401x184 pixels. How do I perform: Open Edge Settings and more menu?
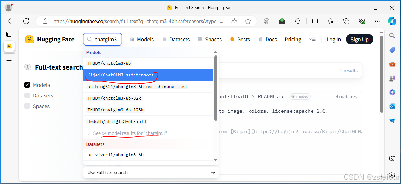pyautogui.click(x=377, y=21)
